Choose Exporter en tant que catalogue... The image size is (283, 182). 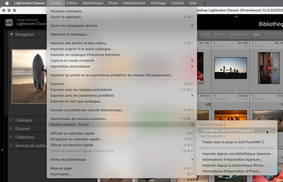point(122,101)
